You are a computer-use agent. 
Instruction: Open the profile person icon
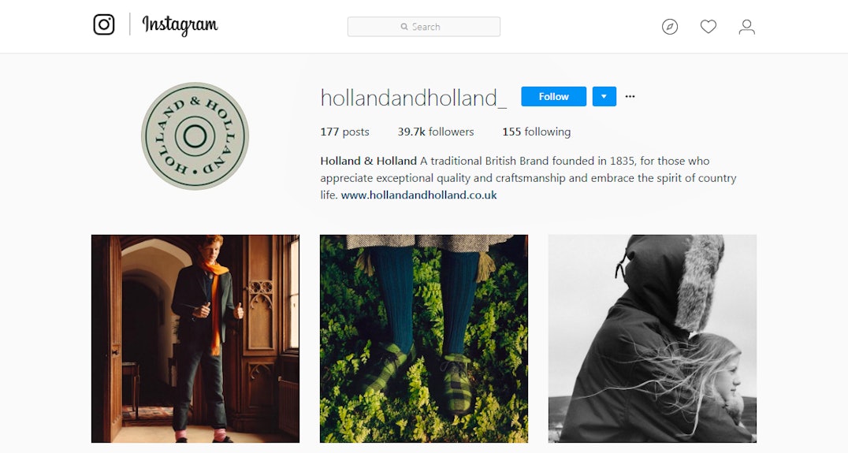pyautogui.click(x=747, y=27)
